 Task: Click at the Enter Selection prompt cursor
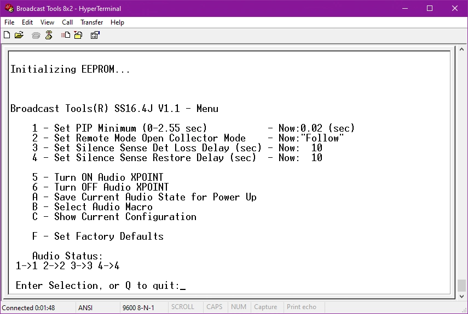(183, 286)
